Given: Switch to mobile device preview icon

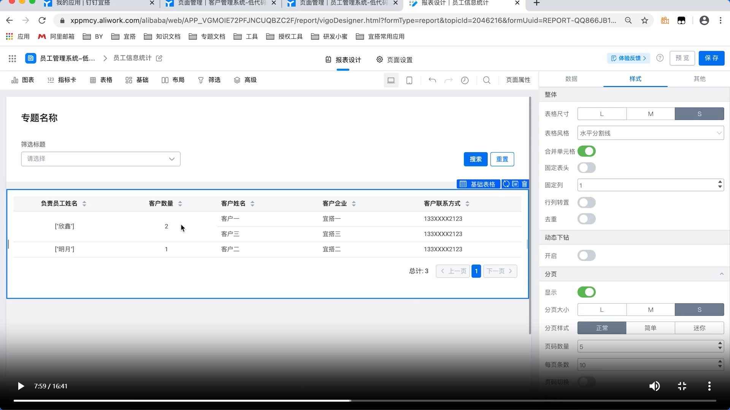Looking at the screenshot, I should [x=409, y=80].
